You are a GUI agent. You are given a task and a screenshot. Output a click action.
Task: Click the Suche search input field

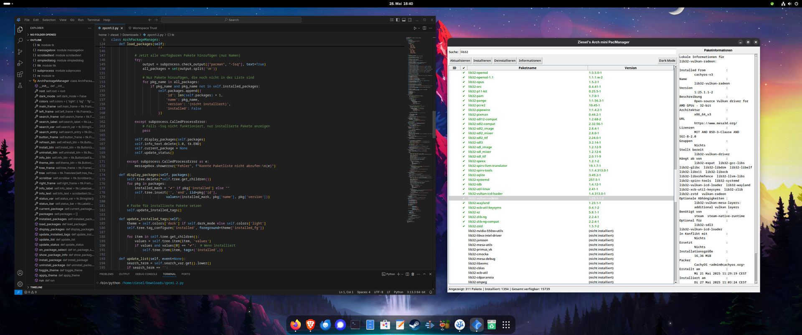567,52
